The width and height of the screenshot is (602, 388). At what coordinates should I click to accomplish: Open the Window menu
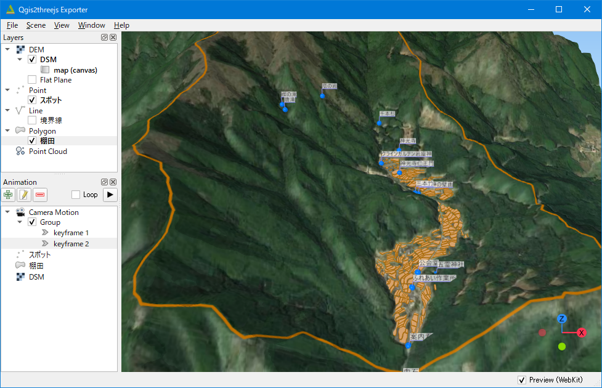click(91, 25)
